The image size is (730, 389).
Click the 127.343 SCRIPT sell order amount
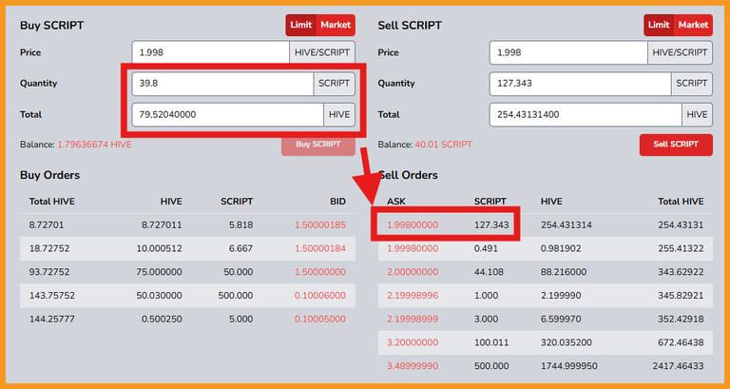pos(491,225)
